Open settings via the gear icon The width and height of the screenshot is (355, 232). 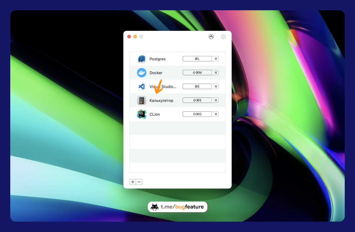(x=223, y=37)
